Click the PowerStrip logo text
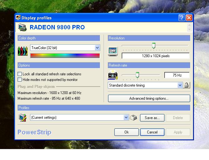 pos(34,132)
